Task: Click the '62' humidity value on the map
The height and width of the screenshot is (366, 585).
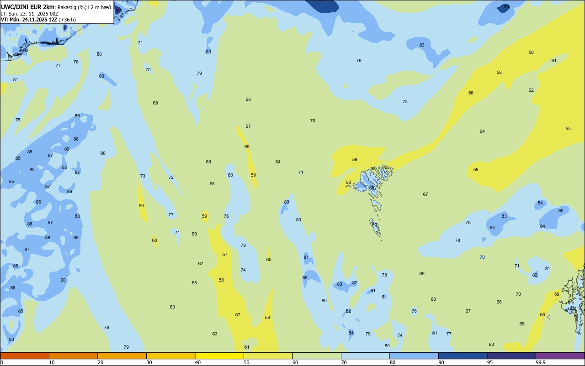Action: click(x=531, y=90)
